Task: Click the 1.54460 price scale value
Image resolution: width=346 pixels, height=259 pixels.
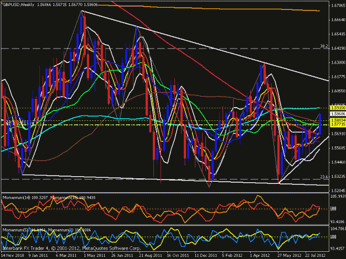Action: (x=338, y=162)
